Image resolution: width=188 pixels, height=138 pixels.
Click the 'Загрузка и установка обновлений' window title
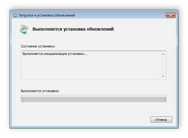(47, 15)
